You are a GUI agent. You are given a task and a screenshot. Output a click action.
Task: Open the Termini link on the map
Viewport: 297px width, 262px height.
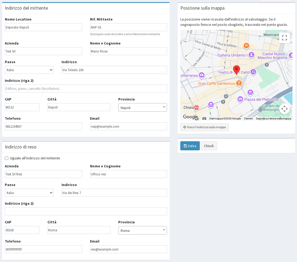click(248, 119)
